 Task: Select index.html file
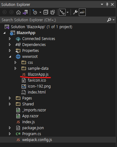37,92
